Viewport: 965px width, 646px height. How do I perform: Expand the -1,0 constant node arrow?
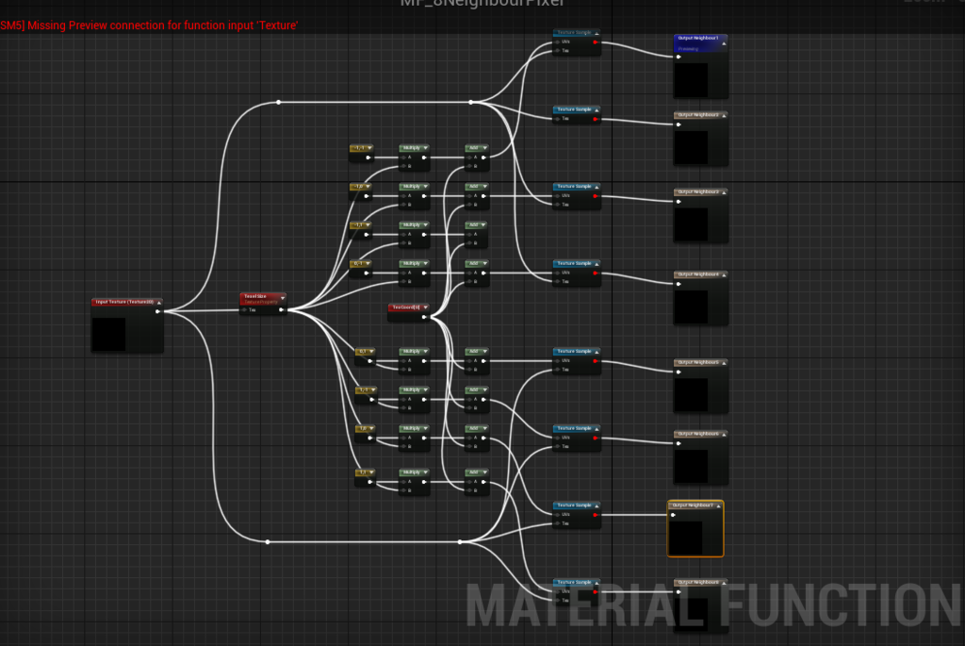coord(368,187)
